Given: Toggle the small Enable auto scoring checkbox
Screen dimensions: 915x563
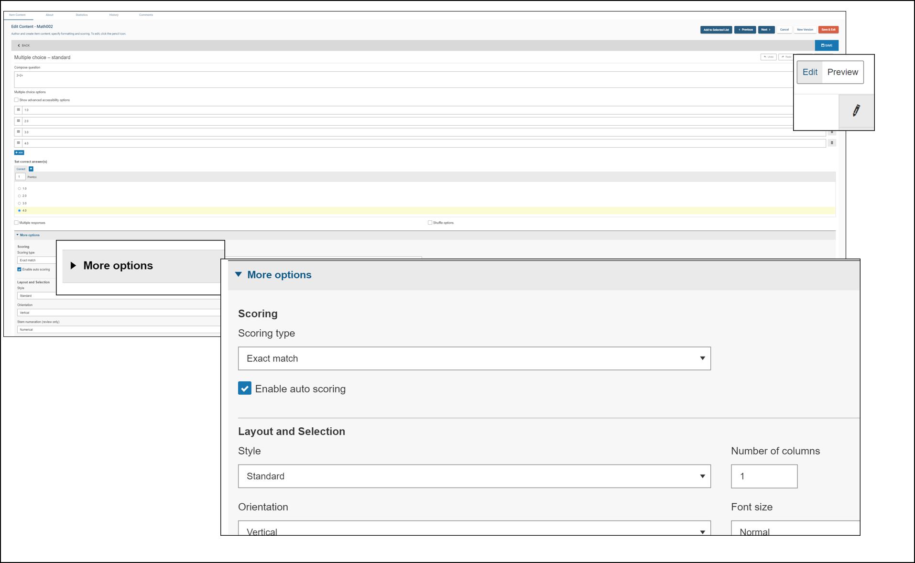Looking at the screenshot, I should [19, 270].
